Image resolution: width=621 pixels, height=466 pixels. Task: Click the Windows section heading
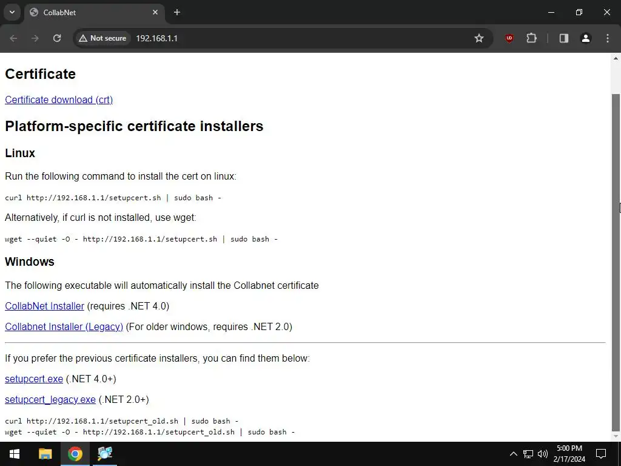30,262
